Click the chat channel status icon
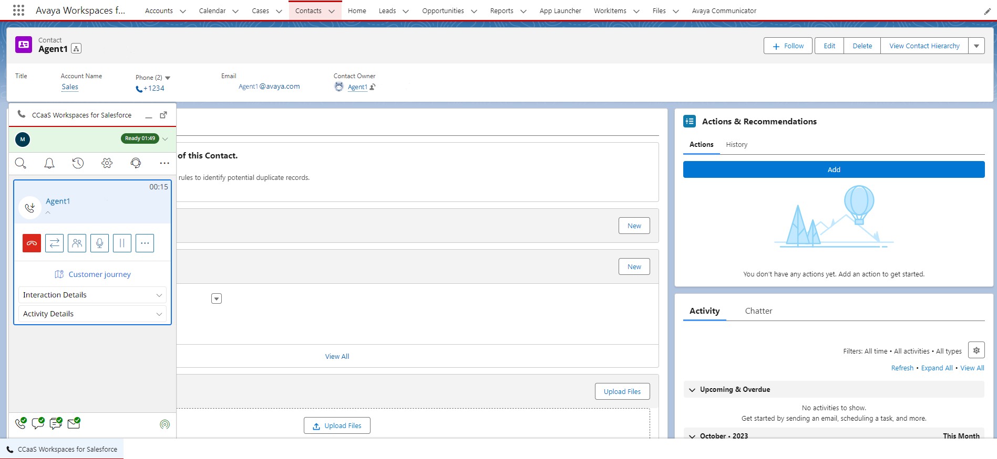The width and height of the screenshot is (997, 459). click(x=38, y=423)
